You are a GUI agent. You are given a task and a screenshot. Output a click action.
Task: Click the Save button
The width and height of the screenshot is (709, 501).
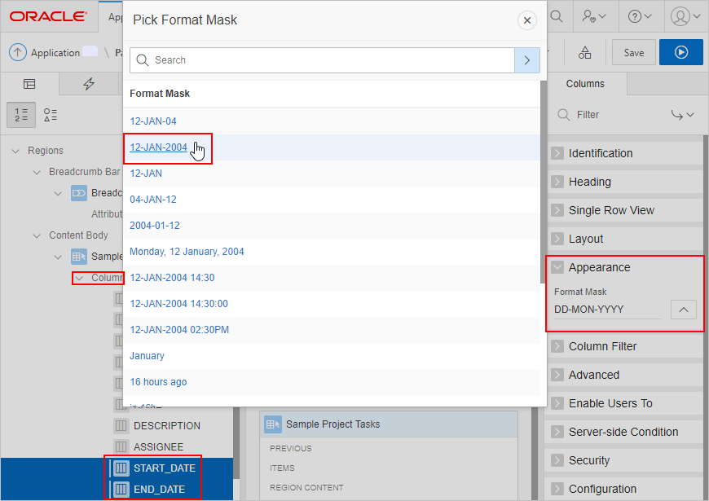633,51
